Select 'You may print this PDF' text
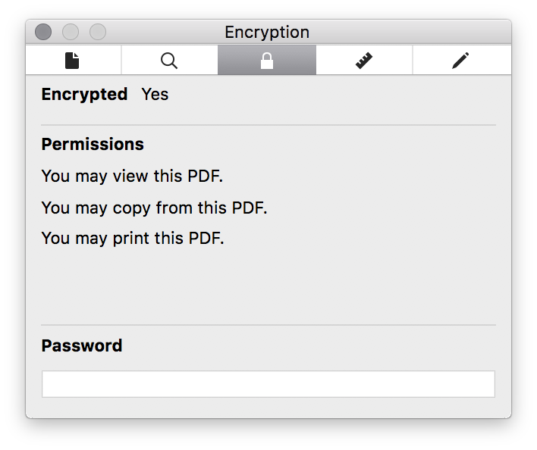 coord(133,239)
